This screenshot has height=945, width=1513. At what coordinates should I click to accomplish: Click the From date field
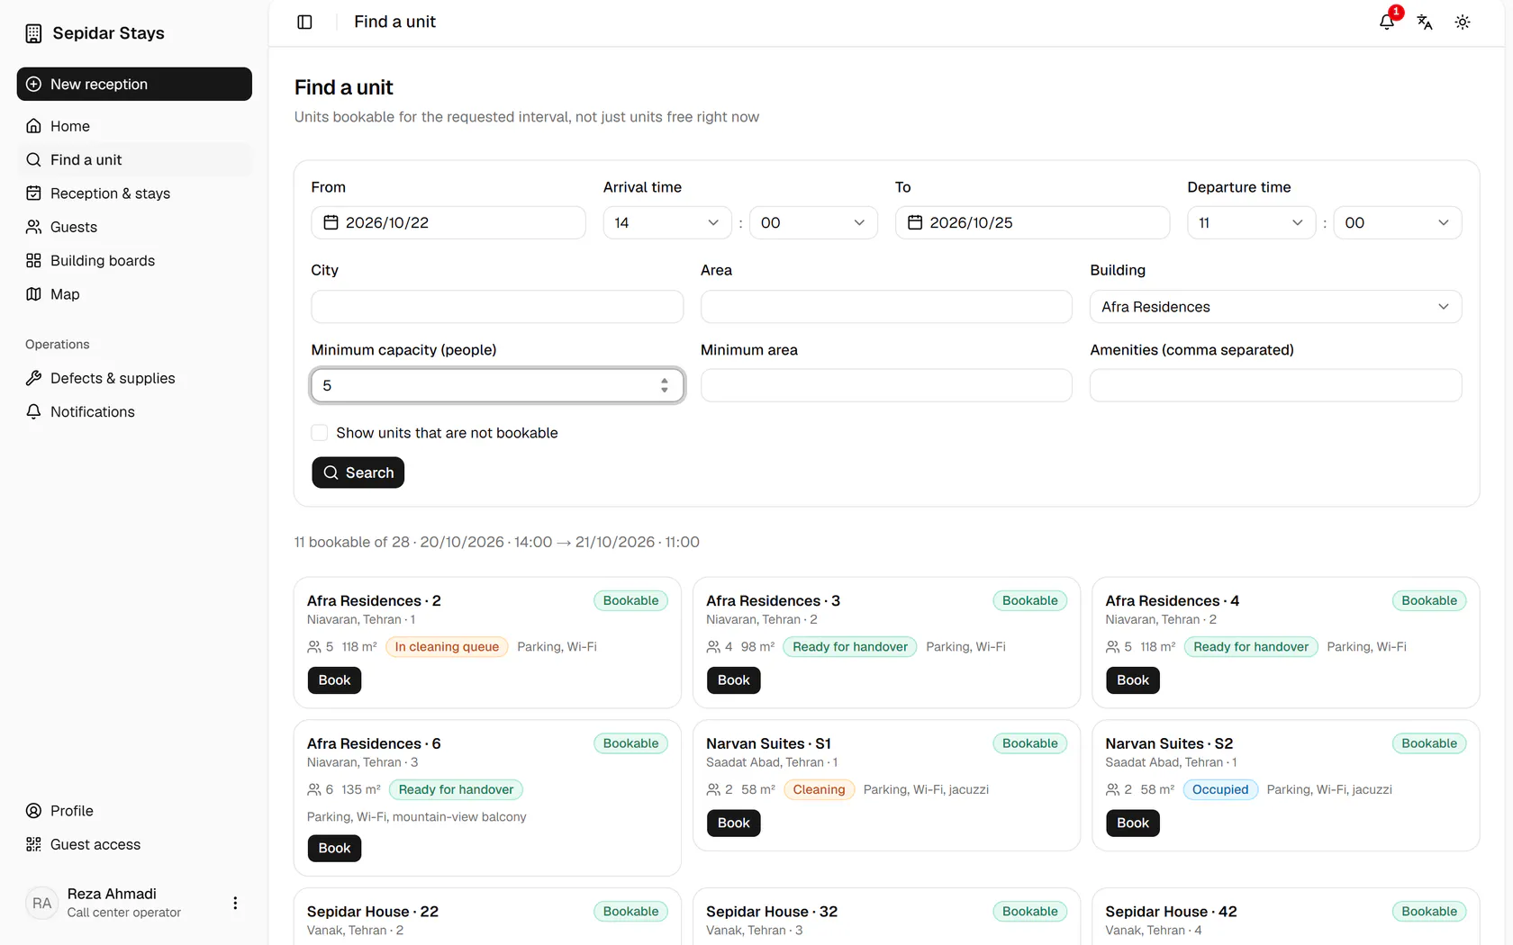point(448,222)
